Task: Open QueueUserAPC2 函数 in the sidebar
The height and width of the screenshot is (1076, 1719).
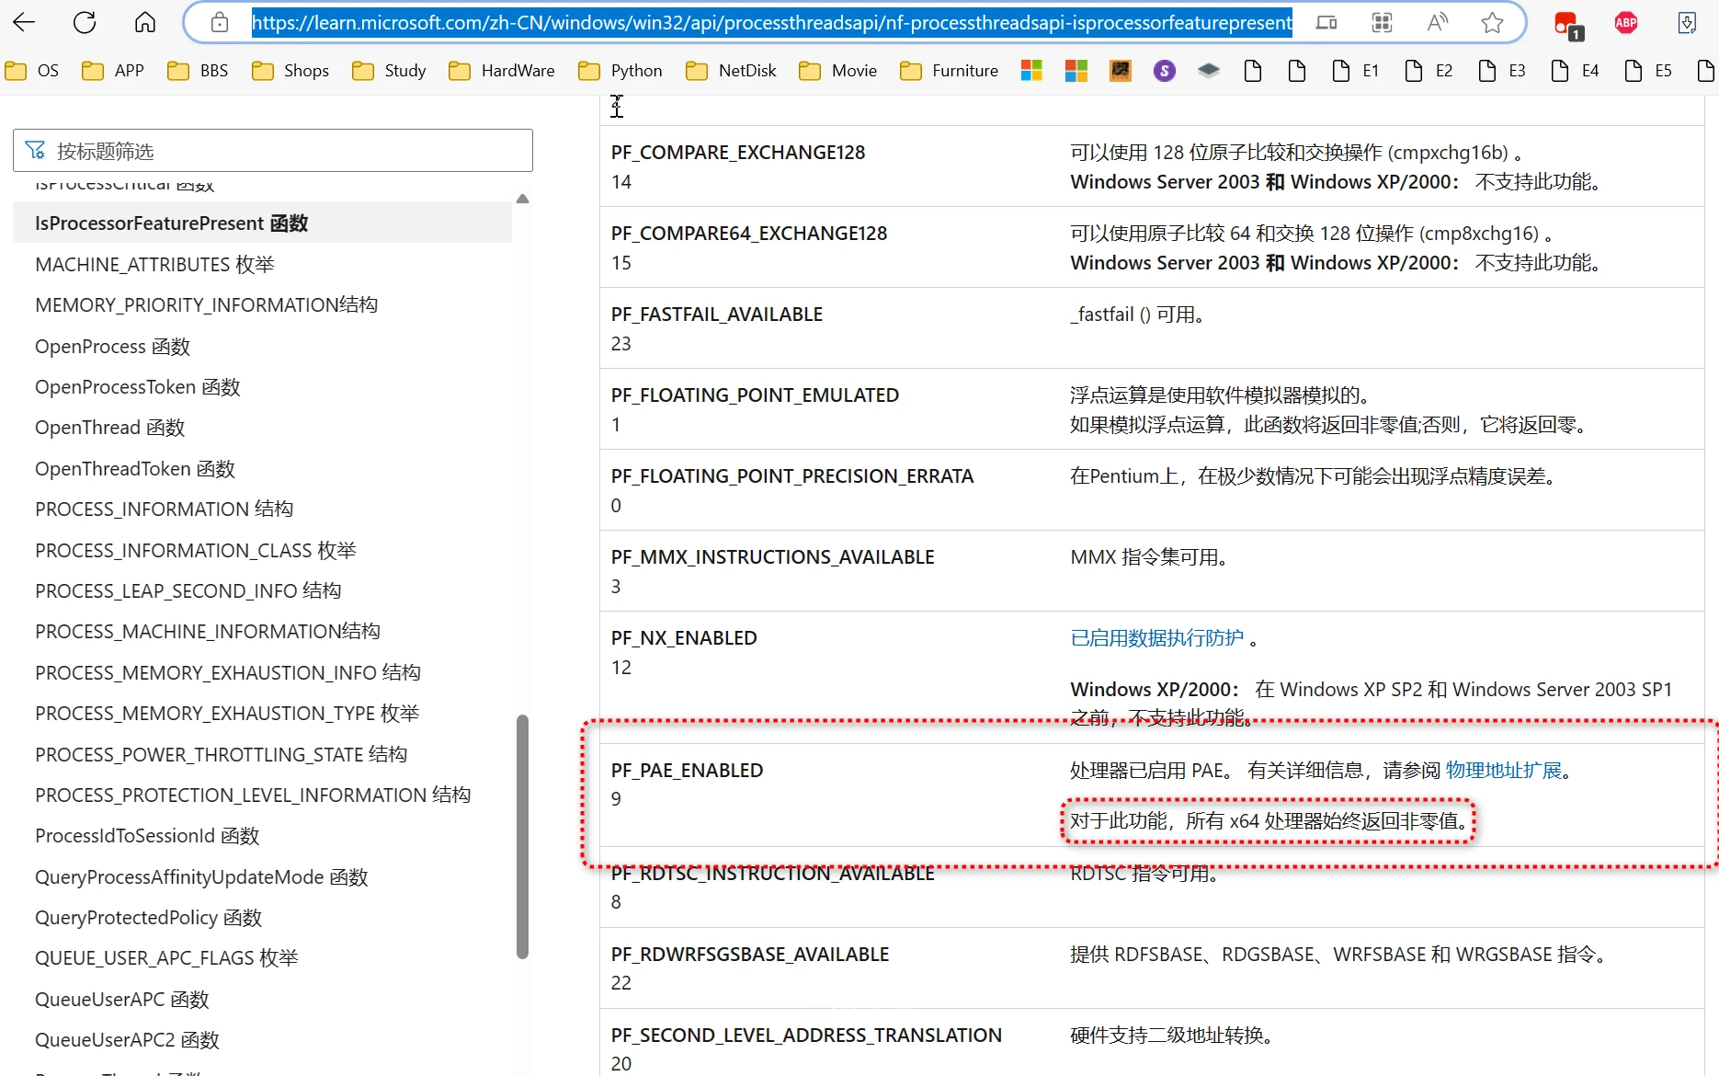Action: tap(127, 1040)
